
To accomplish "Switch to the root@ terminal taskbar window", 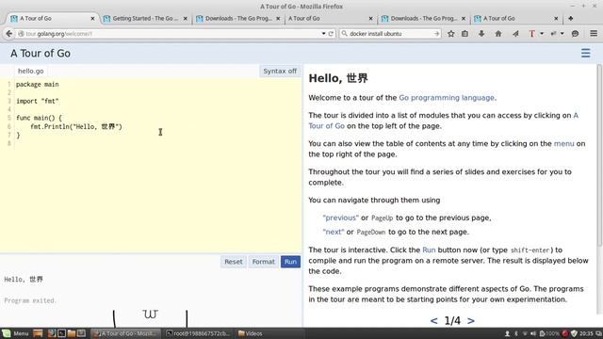I will [198, 333].
